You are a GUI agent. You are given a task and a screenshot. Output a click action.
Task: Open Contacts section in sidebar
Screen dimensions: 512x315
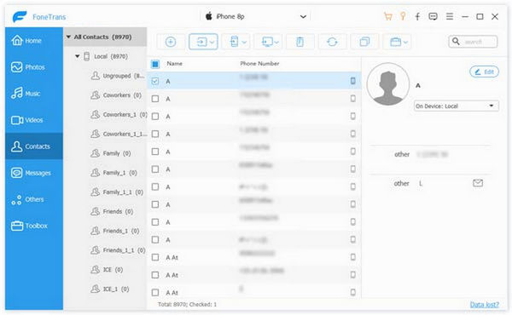34,146
